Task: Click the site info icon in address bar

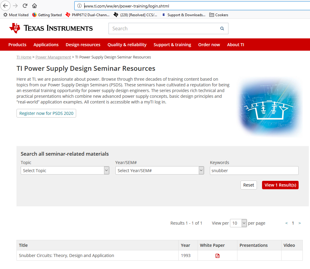Action: pos(79,6)
